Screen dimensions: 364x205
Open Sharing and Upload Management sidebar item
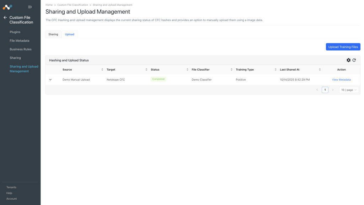pos(24,69)
